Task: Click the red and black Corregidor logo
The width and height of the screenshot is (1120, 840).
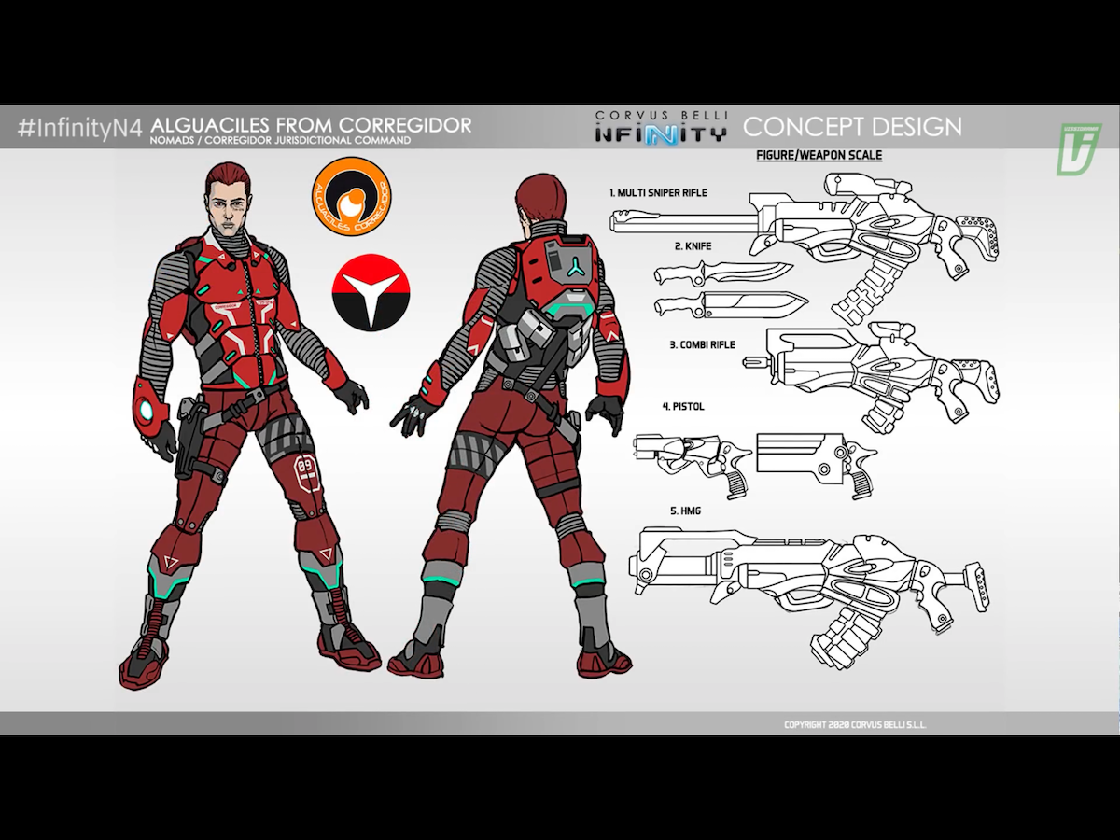Action: click(370, 292)
